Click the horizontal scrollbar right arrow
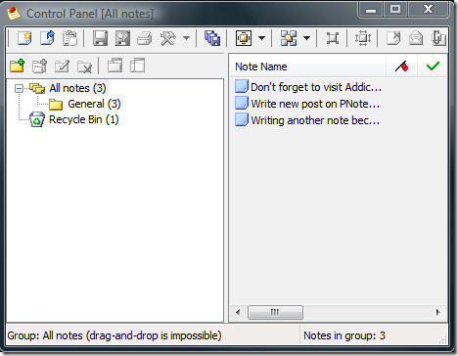Viewport: 458px width, 356px height. pos(437,312)
